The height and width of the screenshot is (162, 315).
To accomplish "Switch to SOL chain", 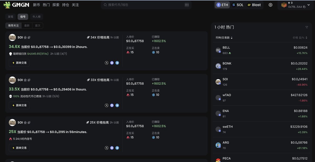I will point(238,5).
